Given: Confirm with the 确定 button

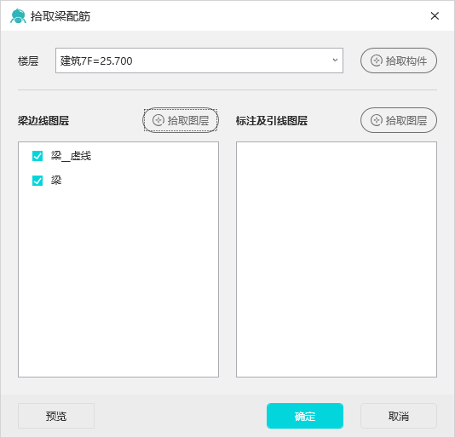Looking at the screenshot, I should 305,416.
